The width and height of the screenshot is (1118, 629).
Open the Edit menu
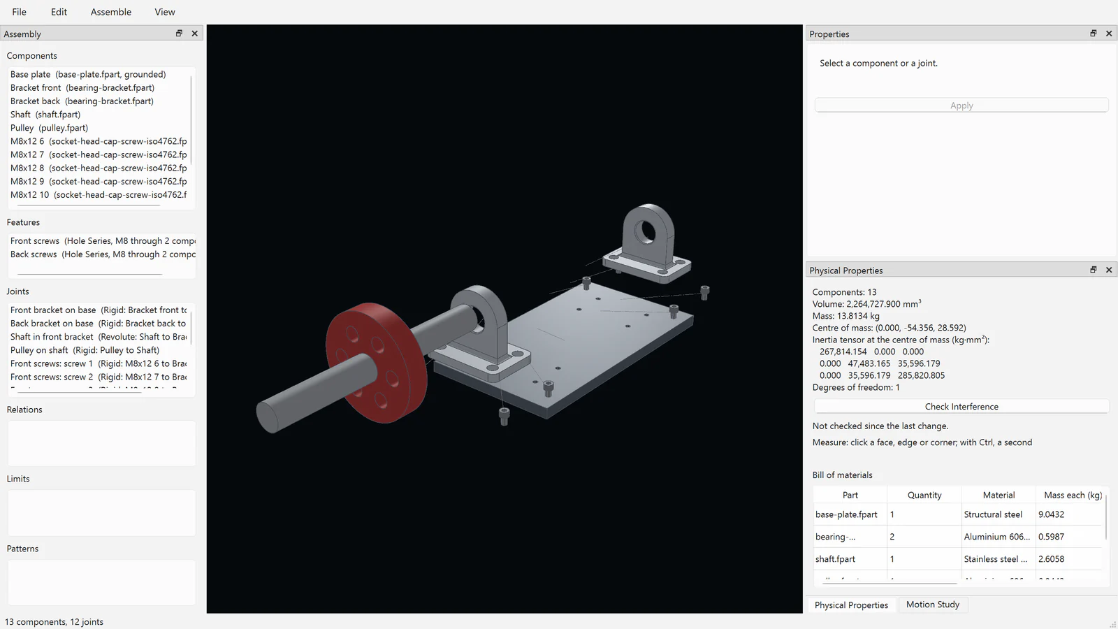(x=59, y=12)
